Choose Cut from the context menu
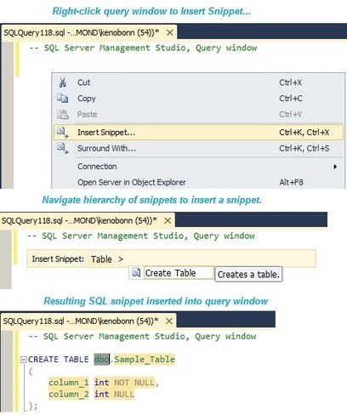347x415 pixels. [198, 82]
